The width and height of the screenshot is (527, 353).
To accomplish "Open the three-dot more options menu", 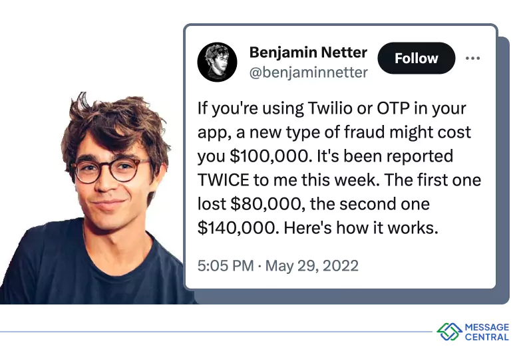I will [x=472, y=58].
